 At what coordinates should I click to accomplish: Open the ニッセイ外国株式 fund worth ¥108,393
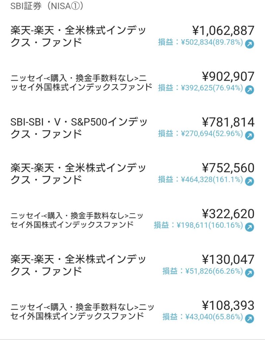tap(82, 311)
